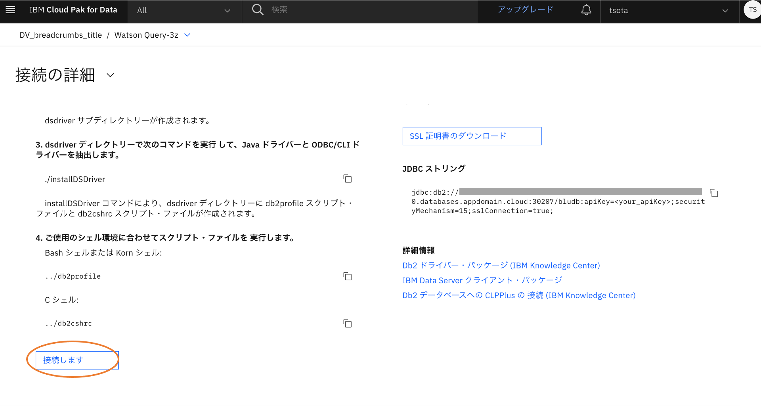Copy the JDBC connection string
Viewport: 761px width, 406px height.
pos(714,193)
